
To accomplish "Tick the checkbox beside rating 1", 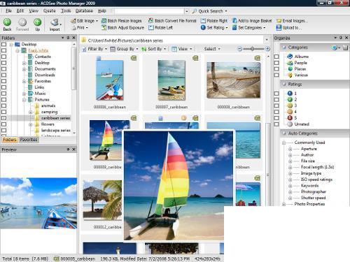I will click(x=276, y=94).
